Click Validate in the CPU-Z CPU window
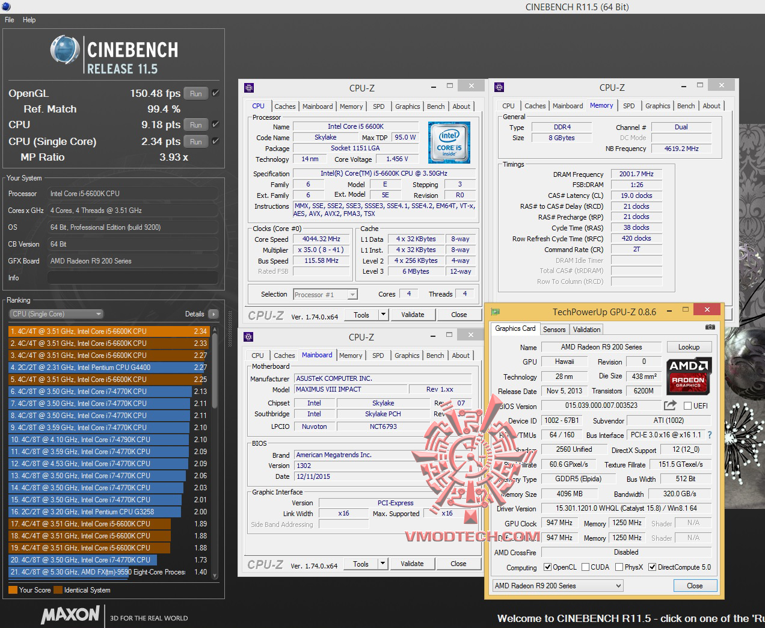765x628 pixels. click(413, 315)
